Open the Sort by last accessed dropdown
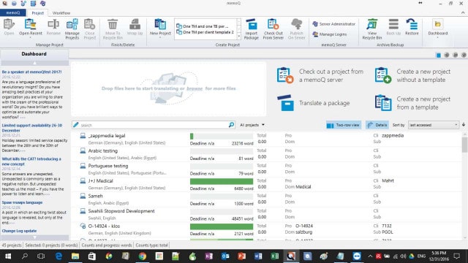 (x=433, y=125)
